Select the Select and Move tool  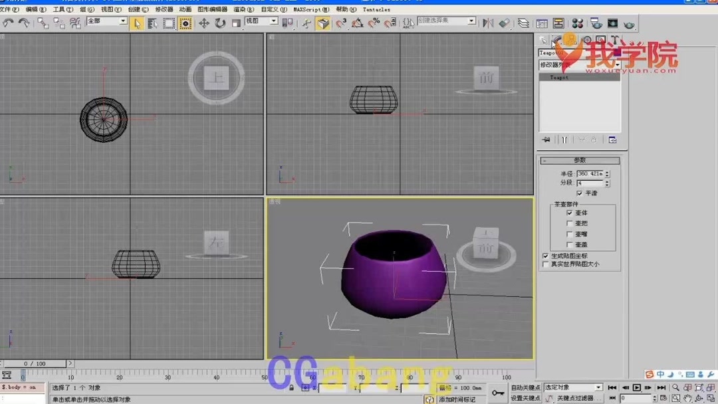pyautogui.click(x=203, y=22)
